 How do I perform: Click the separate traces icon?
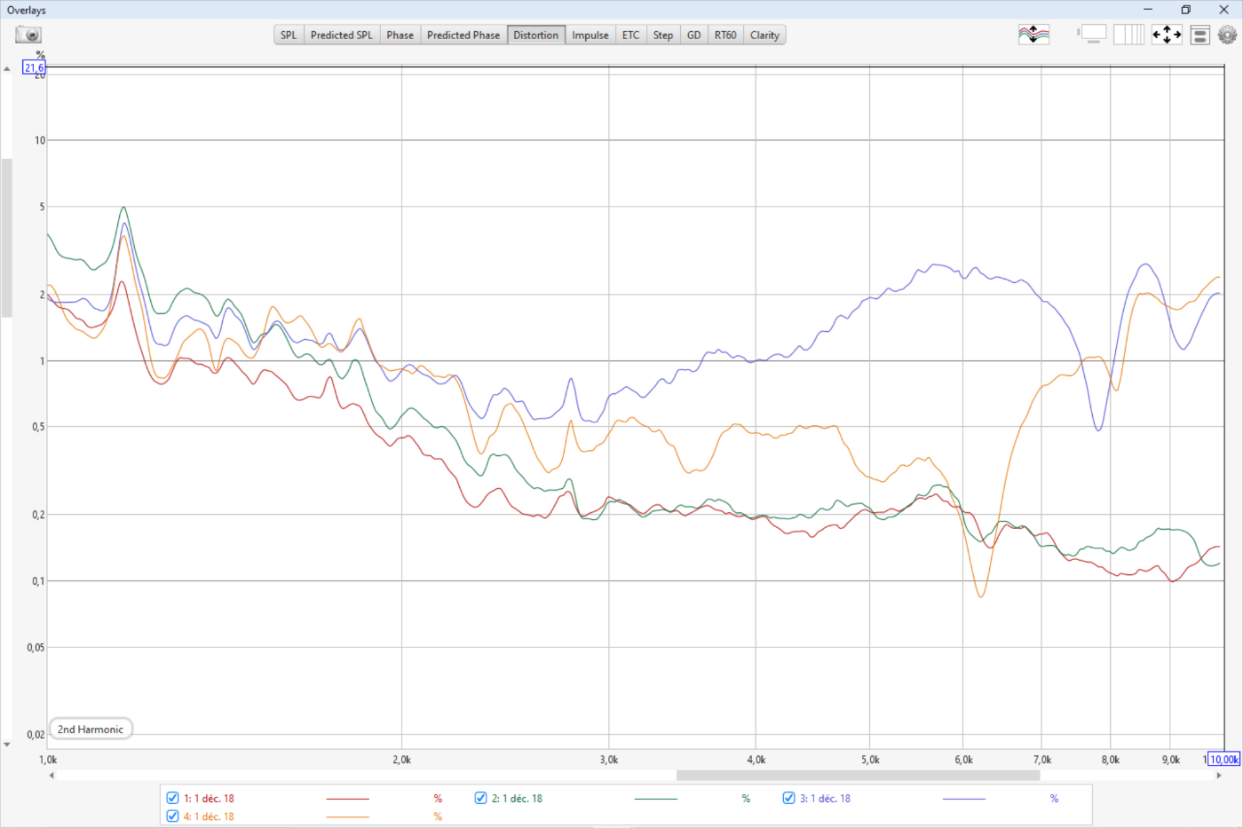1033,35
